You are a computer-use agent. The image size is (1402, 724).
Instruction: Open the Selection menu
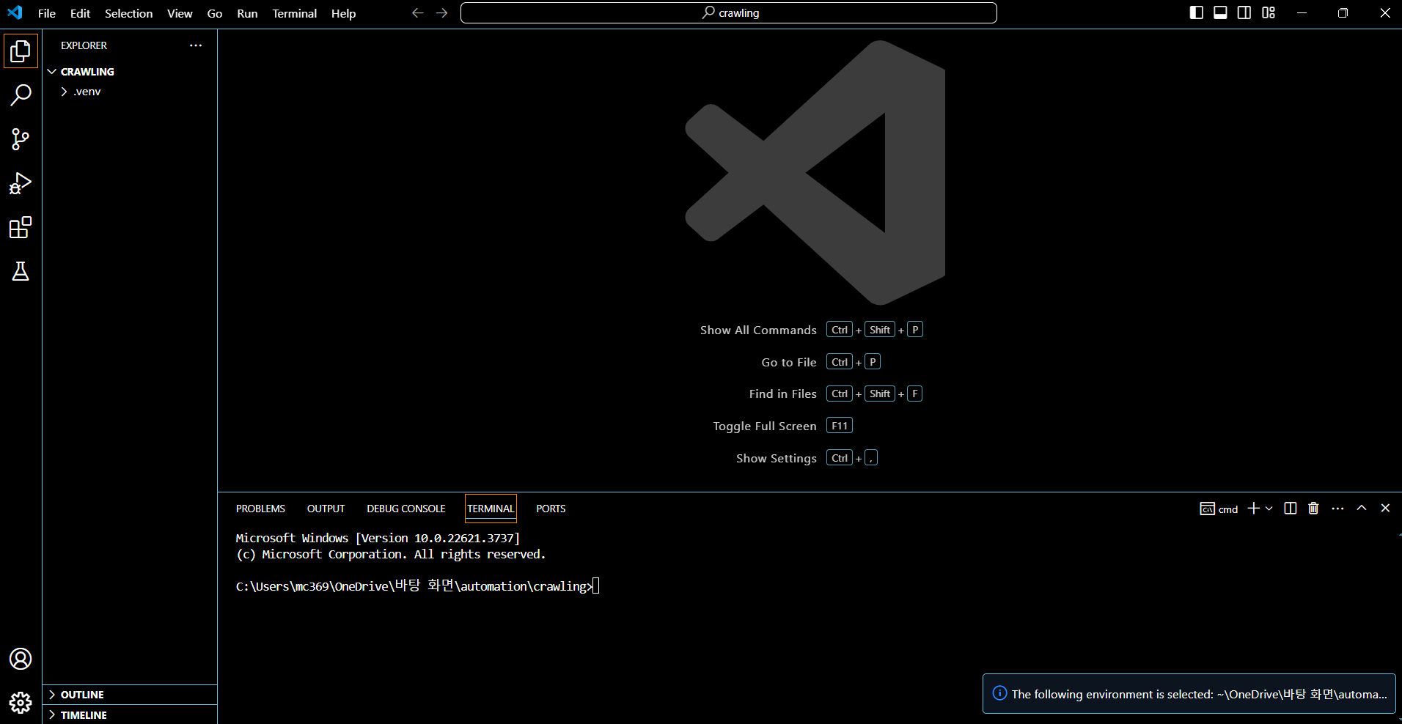click(128, 13)
